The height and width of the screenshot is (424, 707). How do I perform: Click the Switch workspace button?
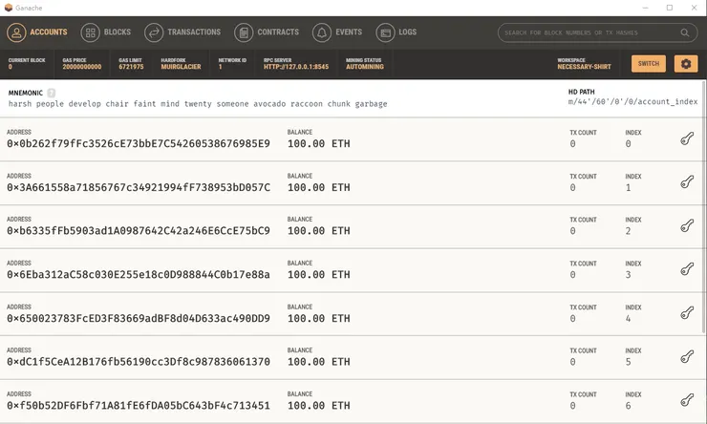coord(649,64)
